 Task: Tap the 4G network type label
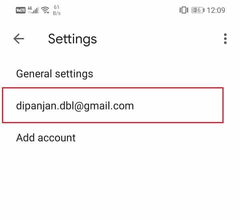pos(30,8)
